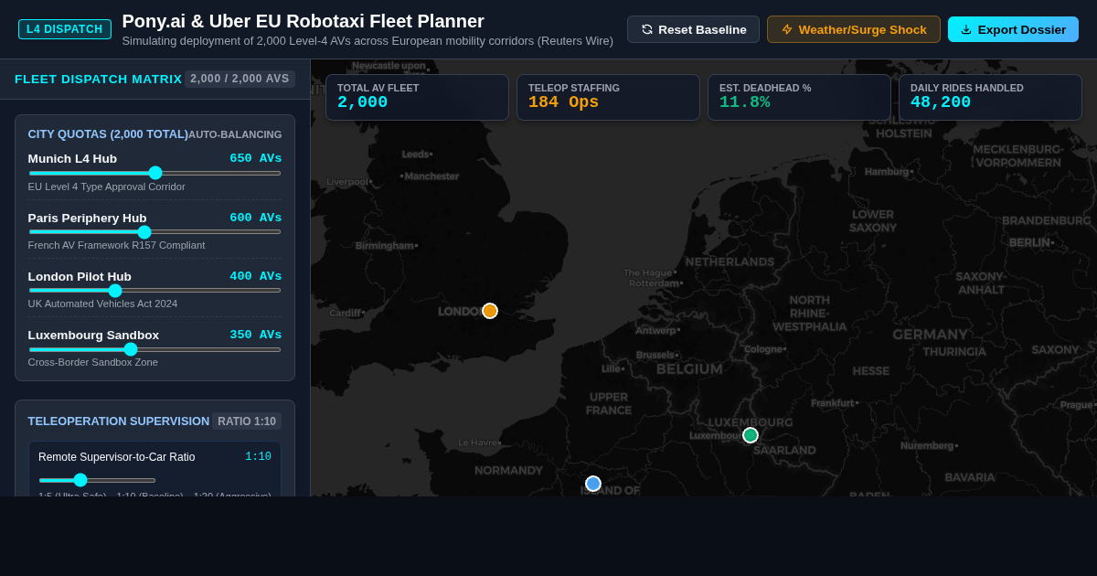
Task: Click the '184 Ops' staffing value
Action: click(563, 102)
